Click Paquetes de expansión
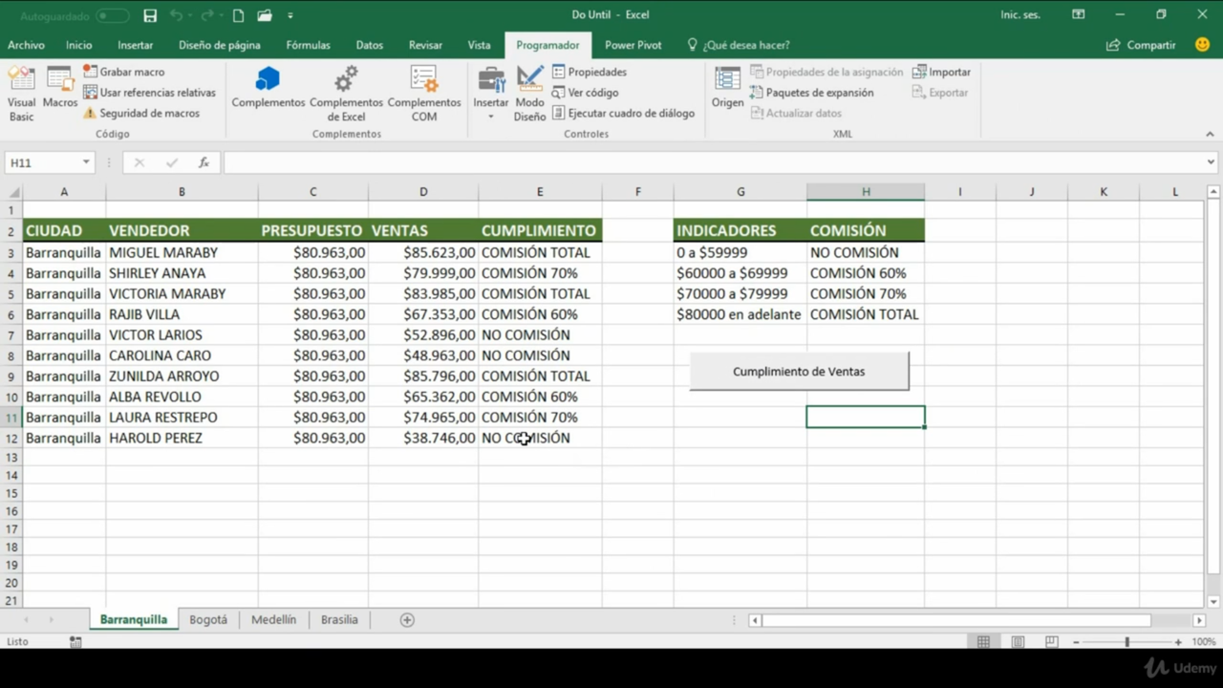This screenshot has width=1223, height=688. (811, 93)
